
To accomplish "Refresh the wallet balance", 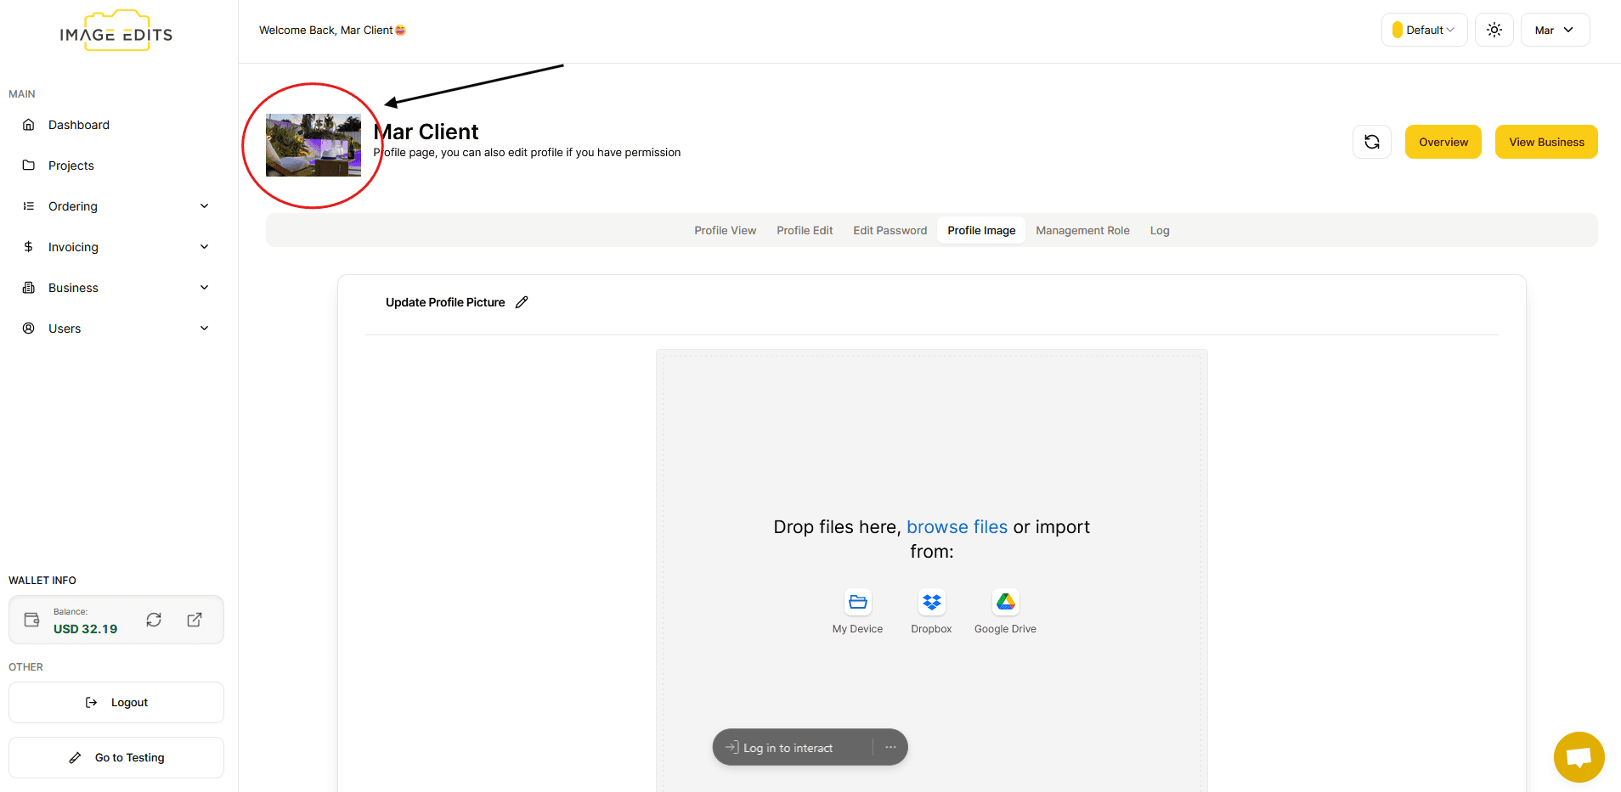I will pos(154,620).
